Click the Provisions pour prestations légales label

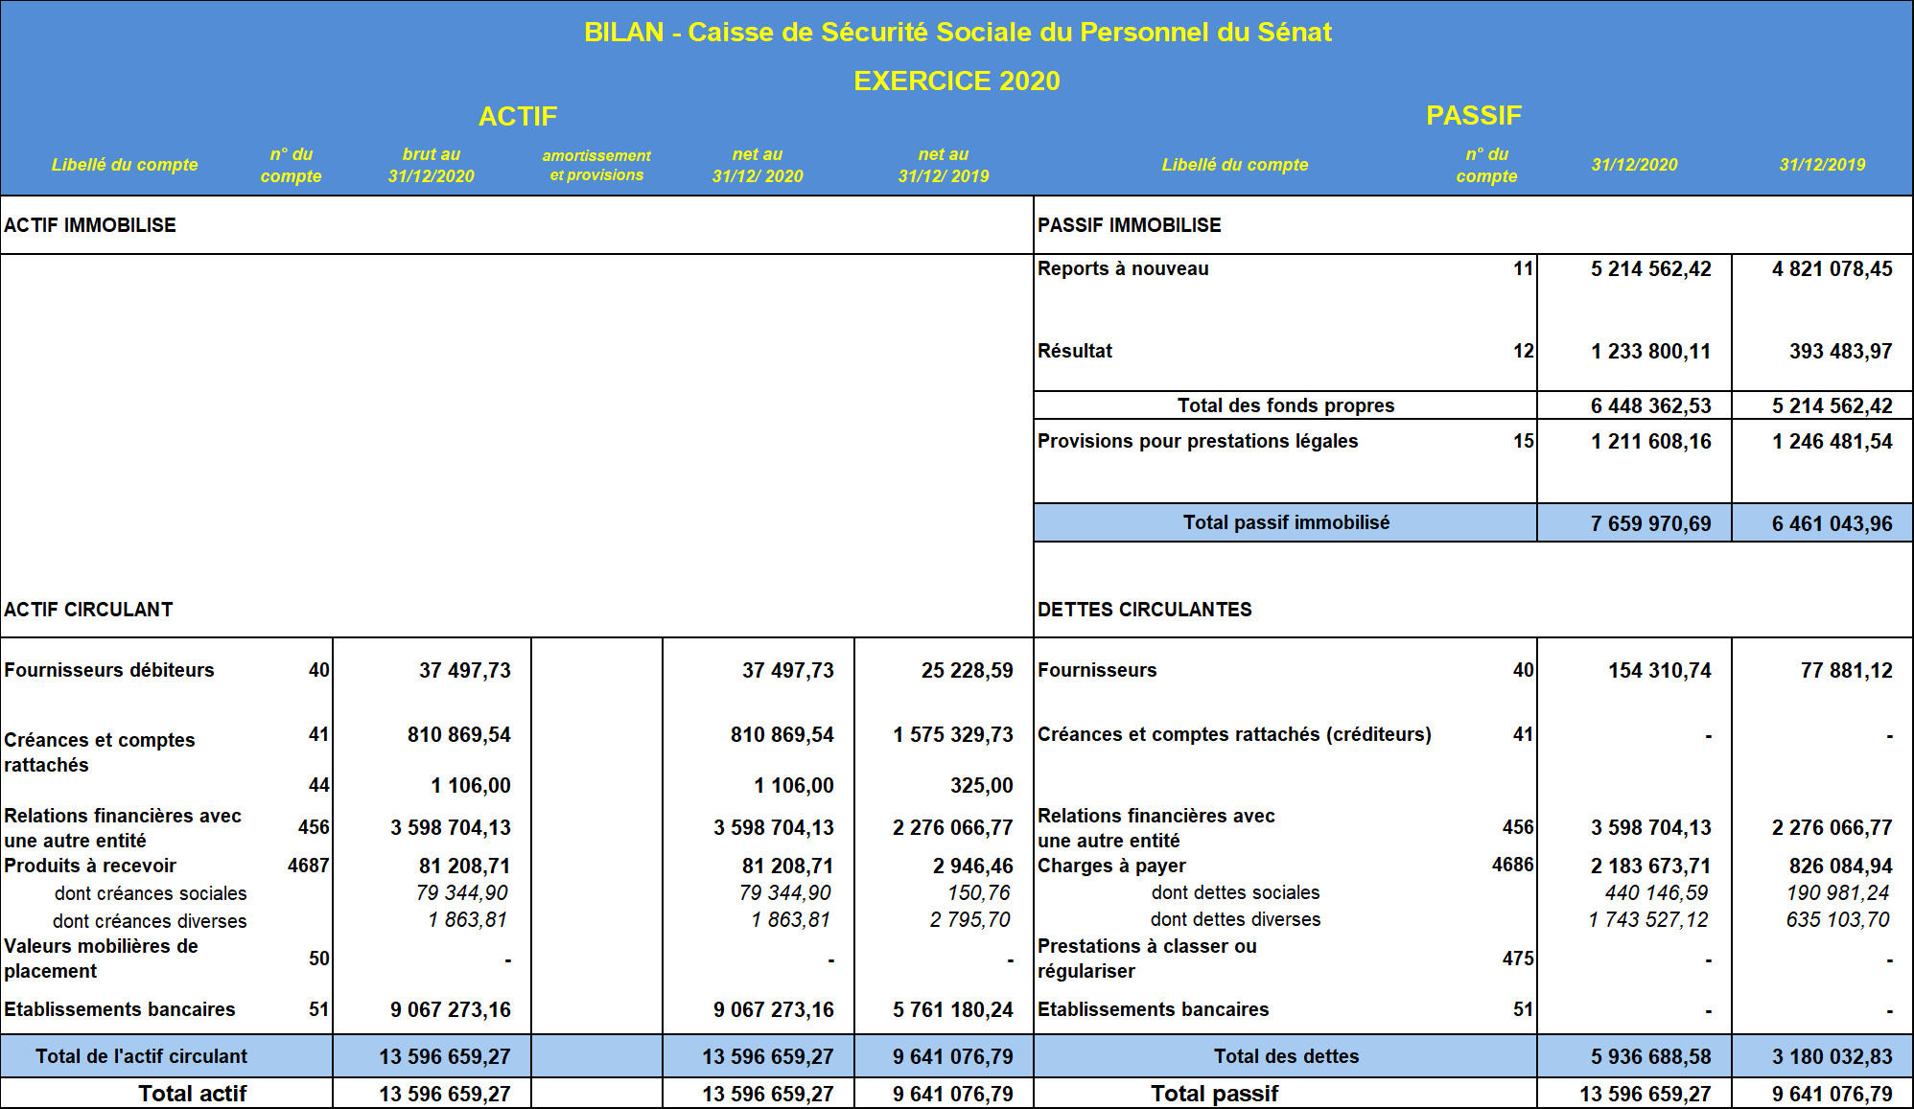pos(1198,442)
